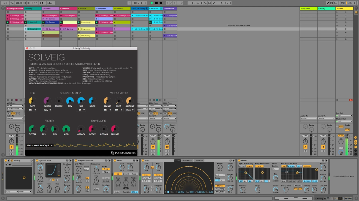Launch the 1 10-Operator clip in first scene
Viewport: 359px width, 201px height.
(x=164, y=16)
